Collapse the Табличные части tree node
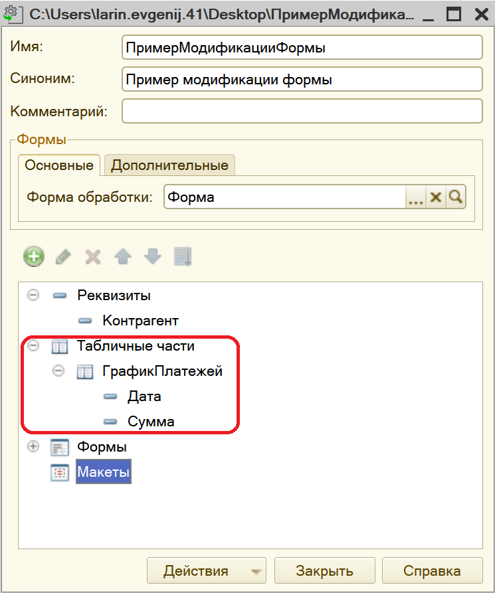The height and width of the screenshot is (593, 495). [33, 345]
